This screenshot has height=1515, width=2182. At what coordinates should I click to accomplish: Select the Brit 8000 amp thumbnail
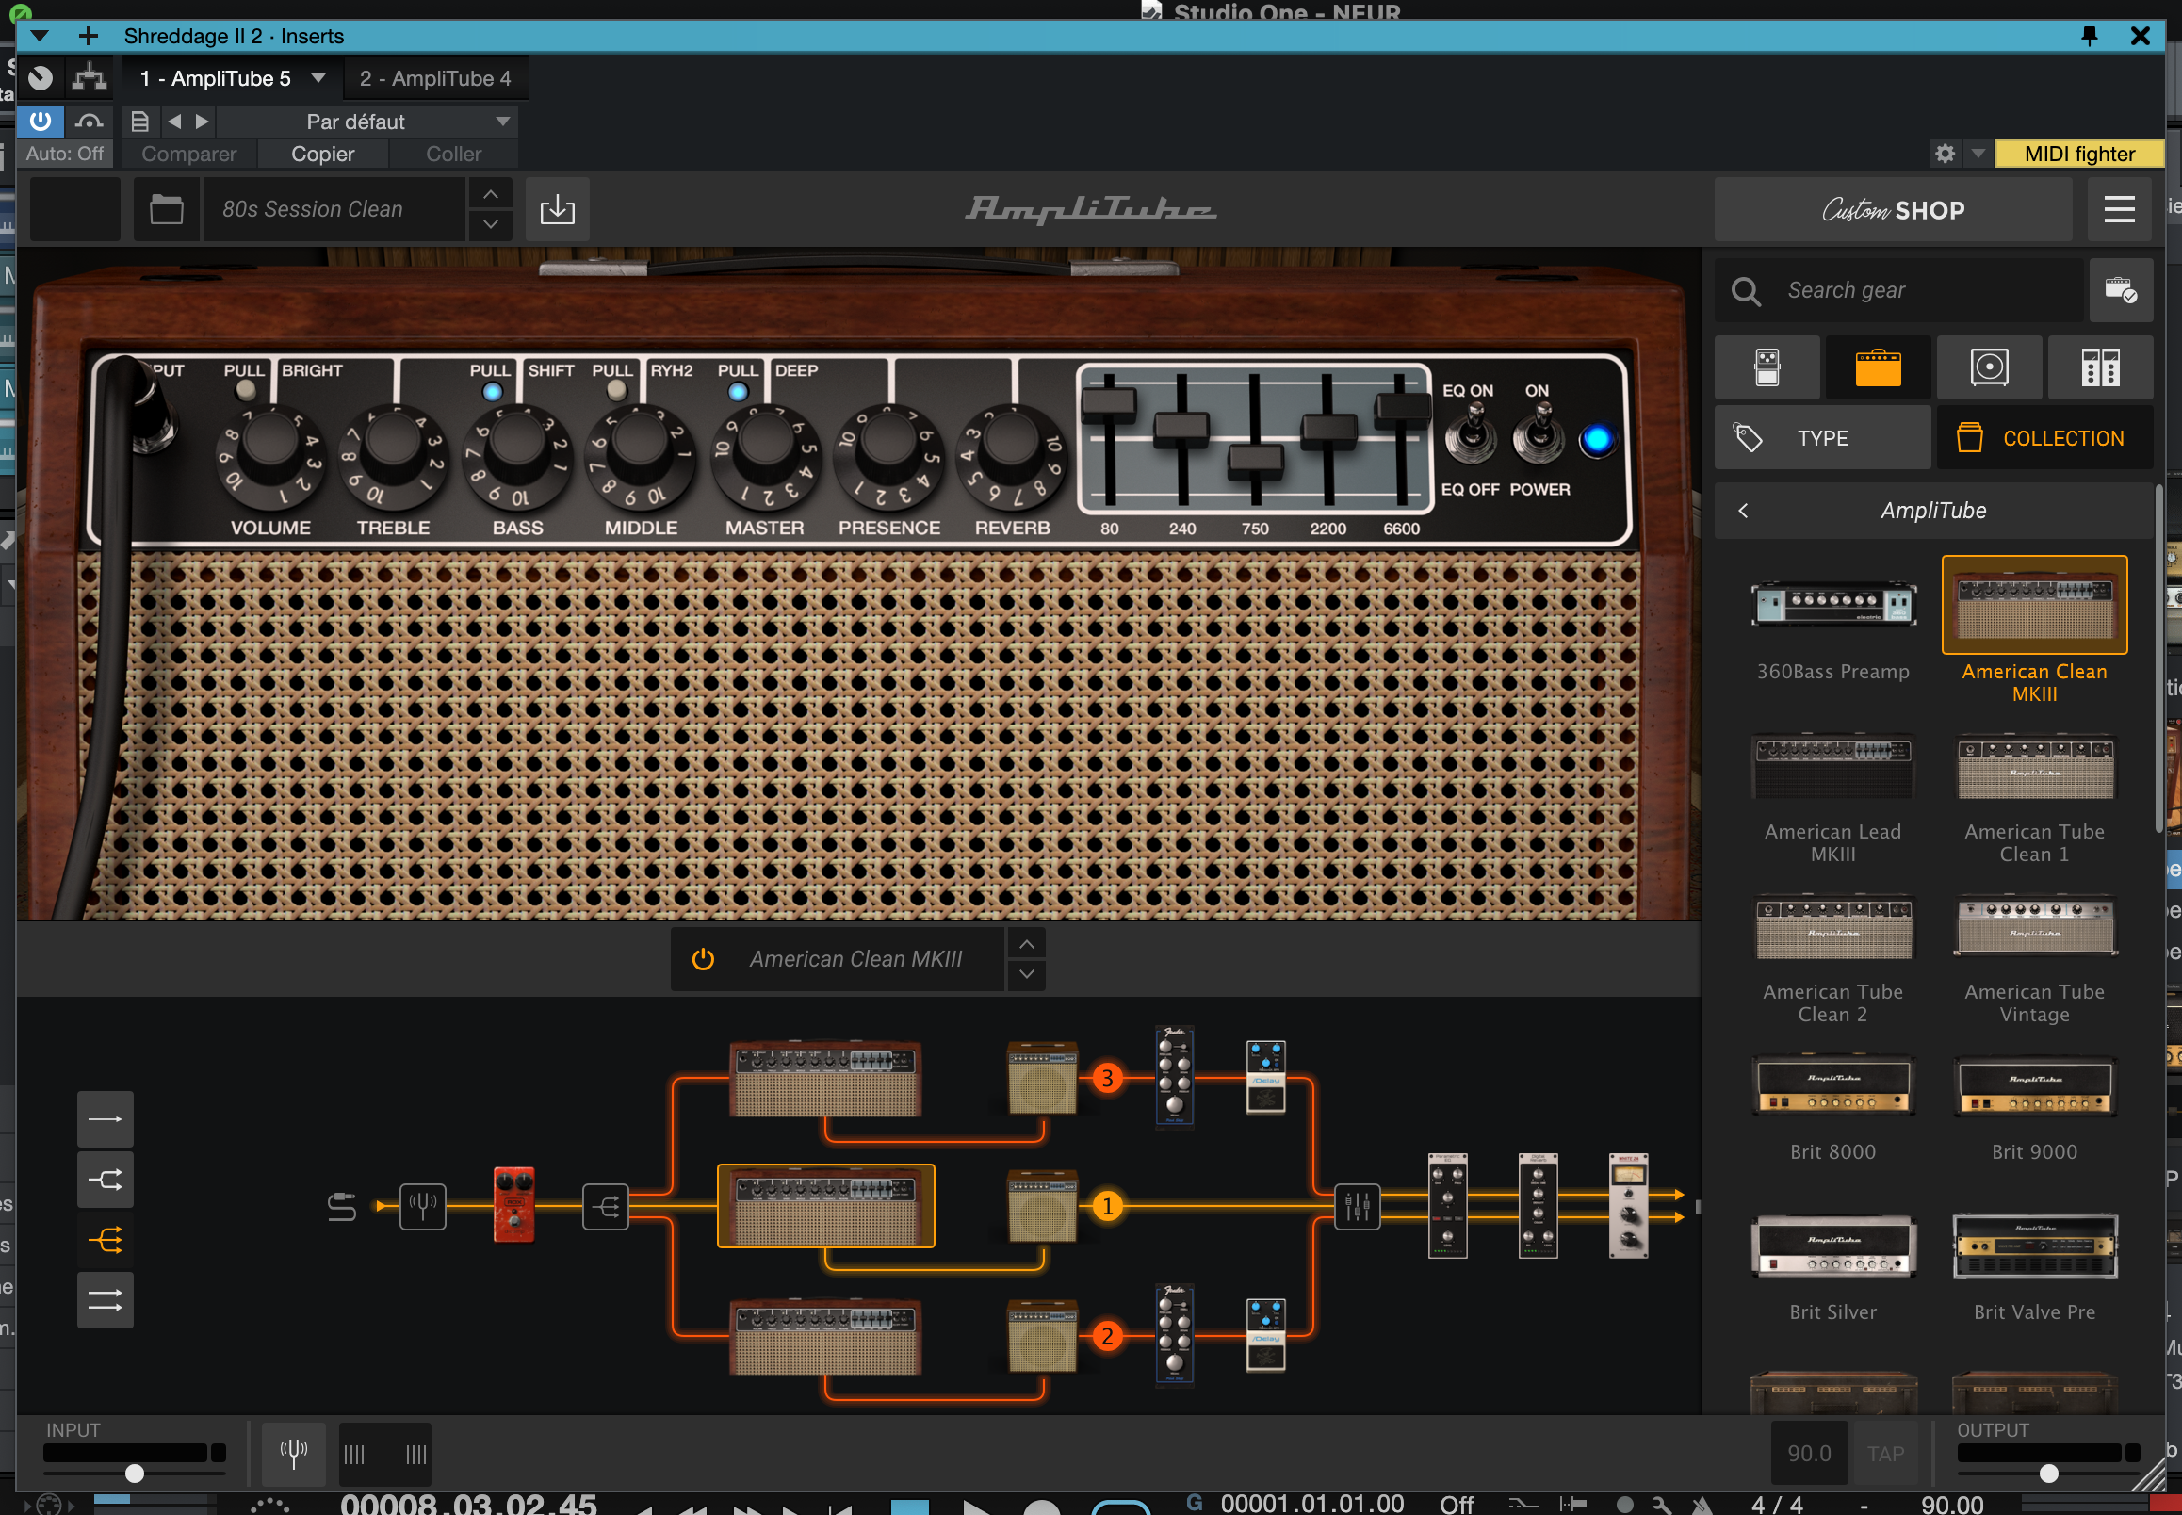click(x=1832, y=1085)
